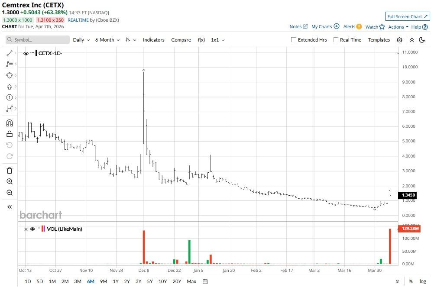Open the numbered marker tool
The height and width of the screenshot is (287, 431).
click(x=10, y=97)
